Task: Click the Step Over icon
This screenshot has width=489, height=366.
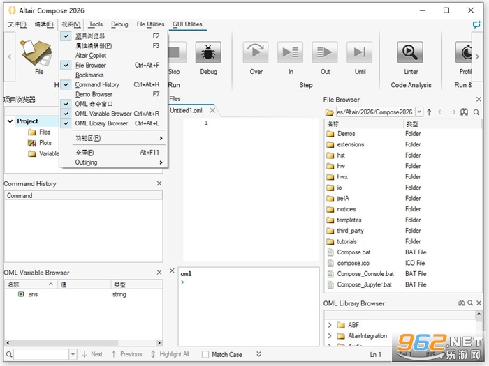Action: [x=256, y=52]
